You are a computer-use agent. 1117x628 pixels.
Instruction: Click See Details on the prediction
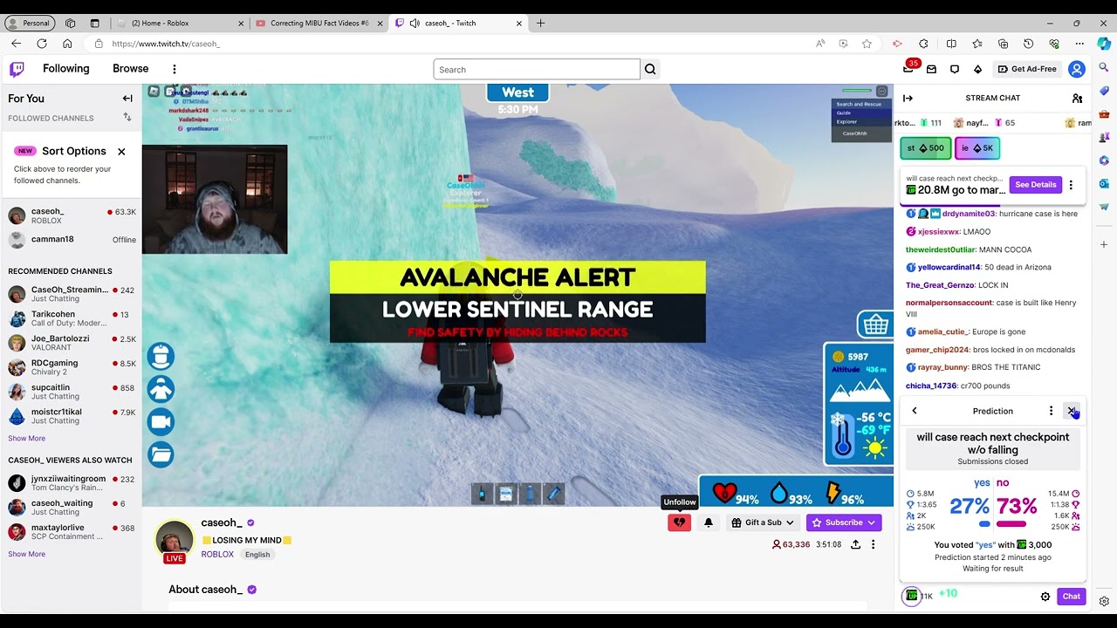pyautogui.click(x=1035, y=185)
